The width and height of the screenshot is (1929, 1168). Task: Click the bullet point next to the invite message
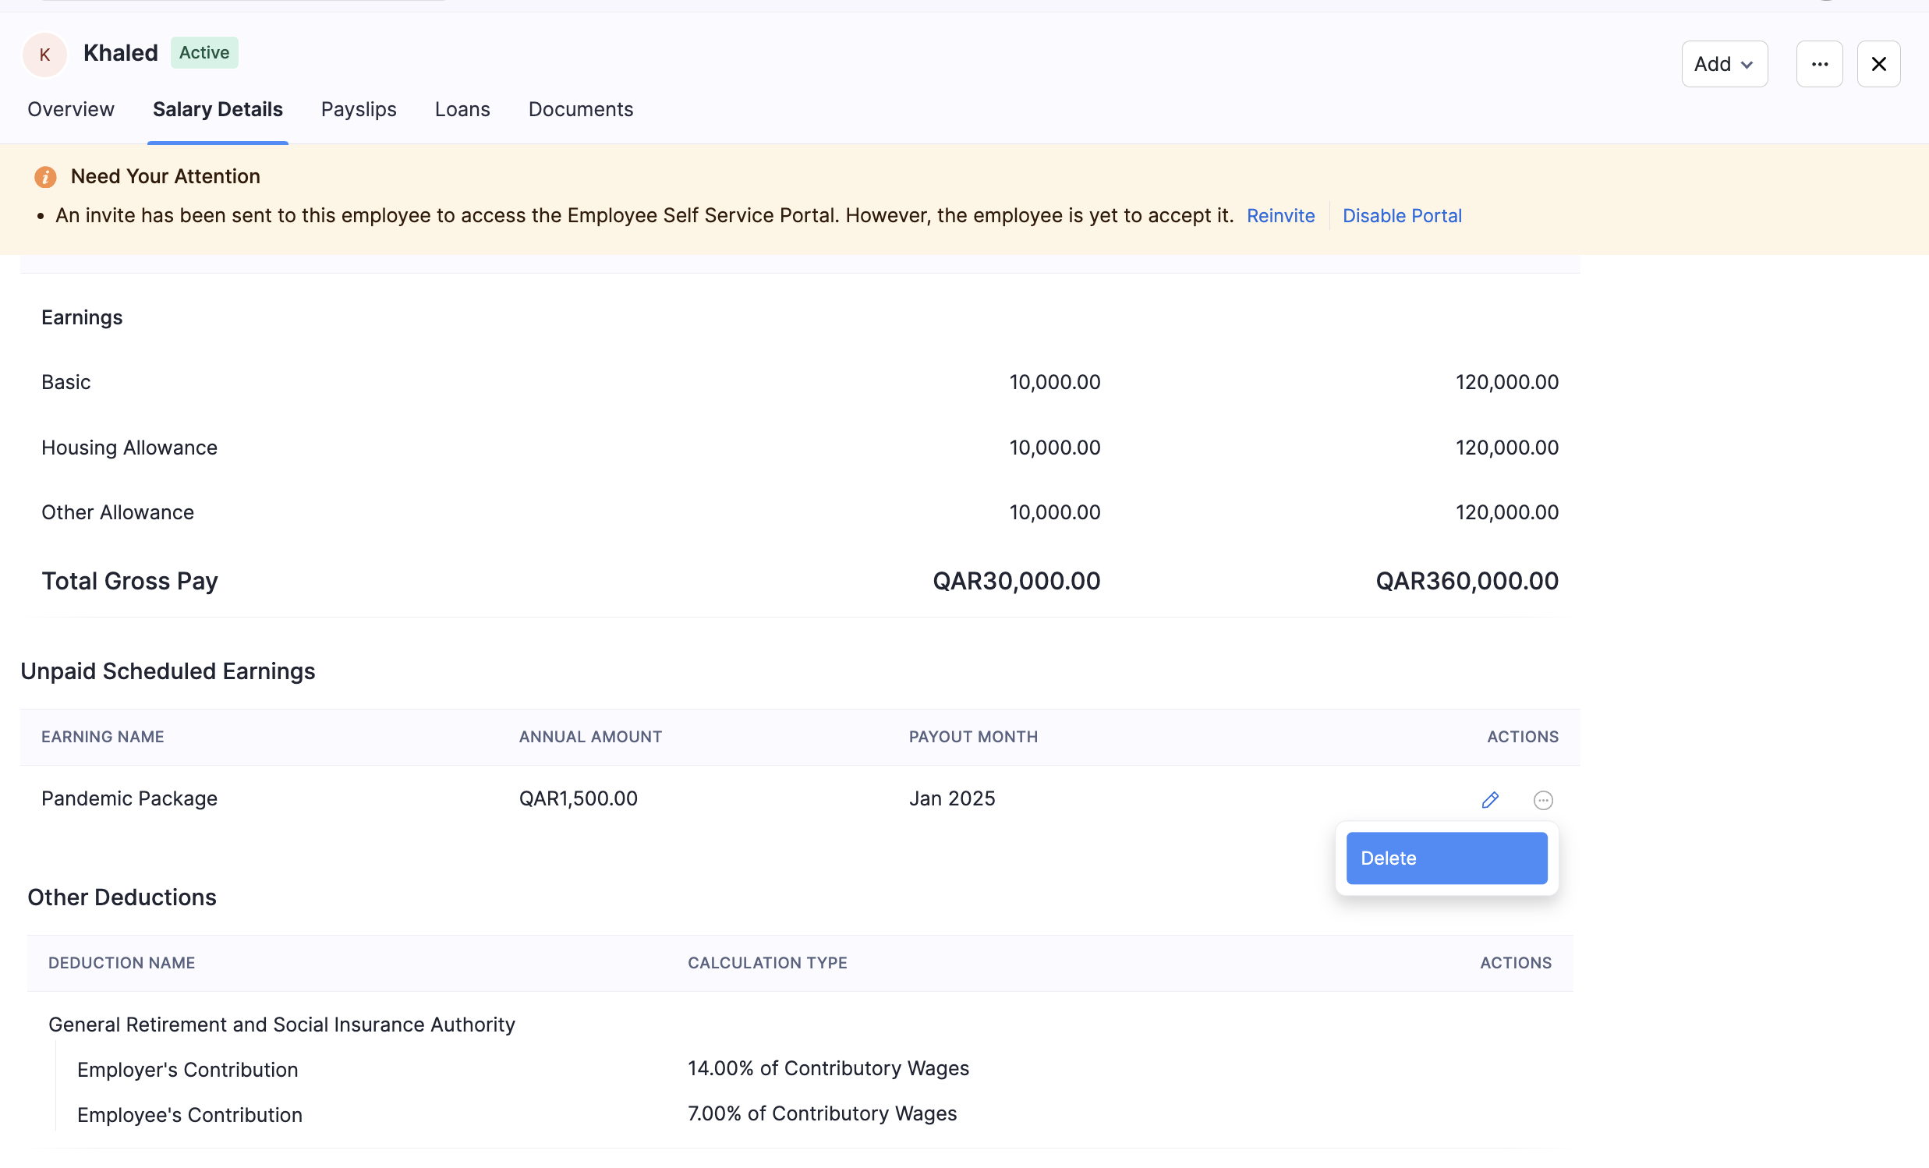41,216
